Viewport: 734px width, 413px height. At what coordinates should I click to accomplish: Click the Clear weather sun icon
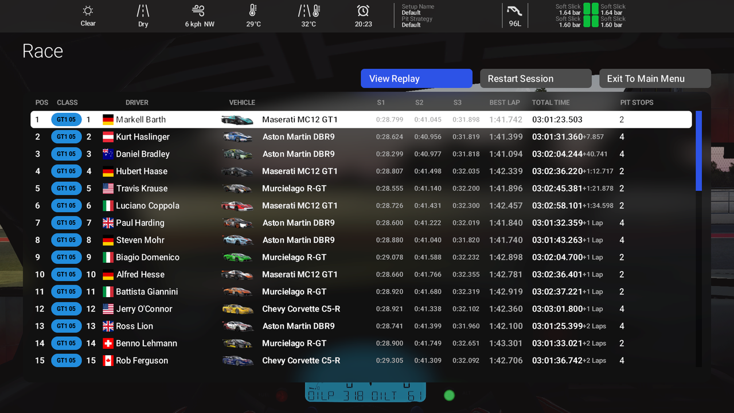point(88,11)
